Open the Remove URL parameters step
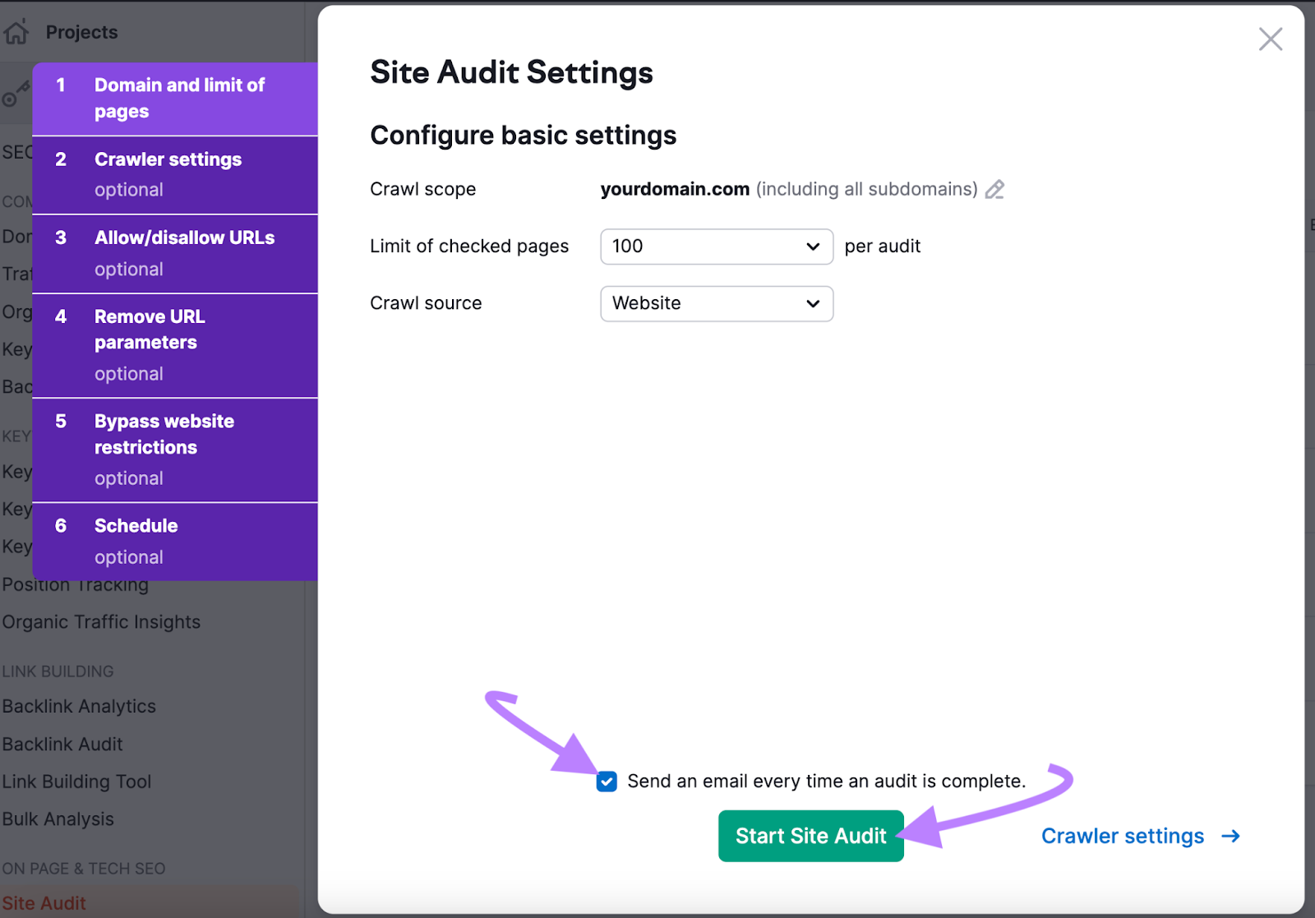The image size is (1315, 918). pyautogui.click(x=175, y=344)
